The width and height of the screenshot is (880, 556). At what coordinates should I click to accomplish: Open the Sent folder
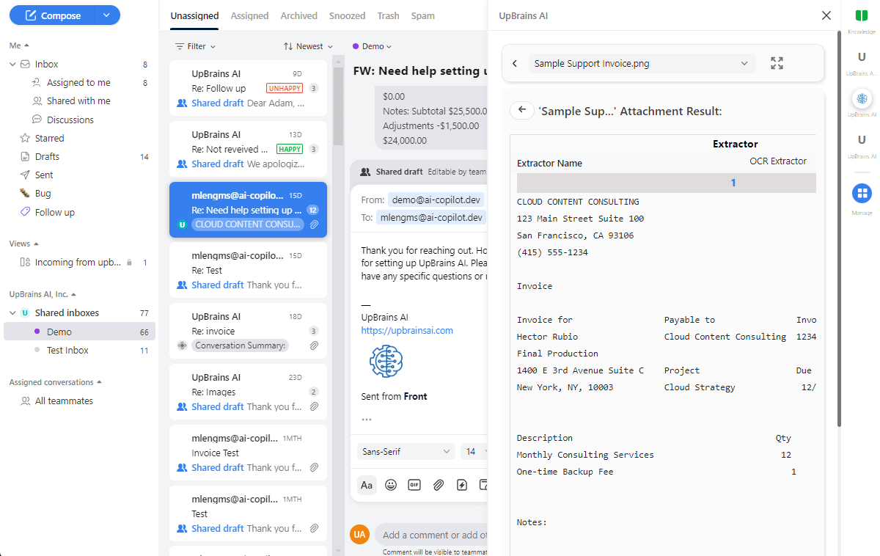(x=44, y=175)
